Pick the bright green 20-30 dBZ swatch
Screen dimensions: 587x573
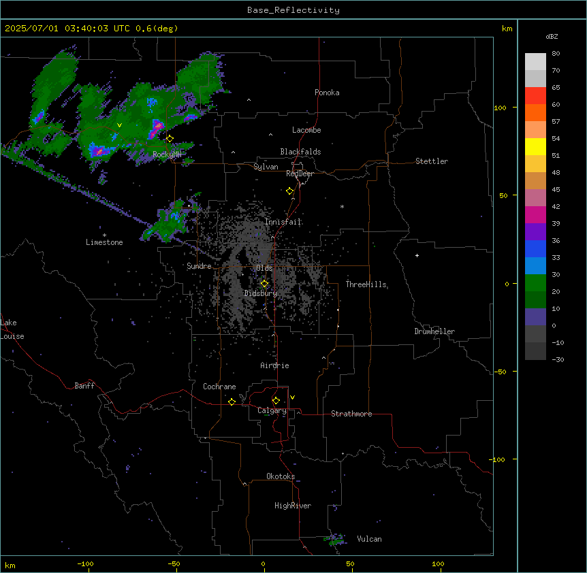pyautogui.click(x=535, y=283)
